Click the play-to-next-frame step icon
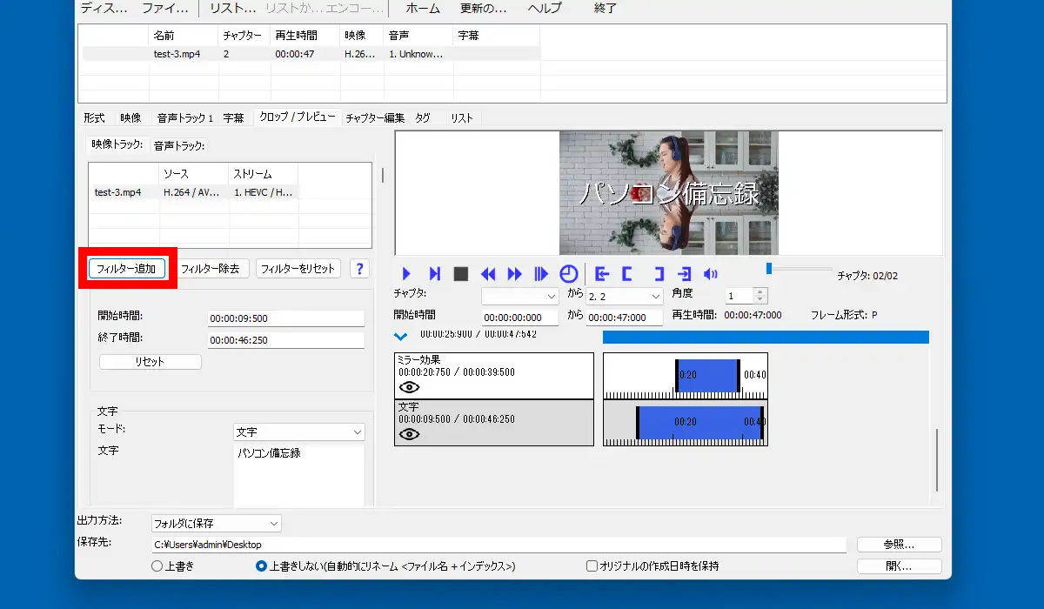 (435, 274)
